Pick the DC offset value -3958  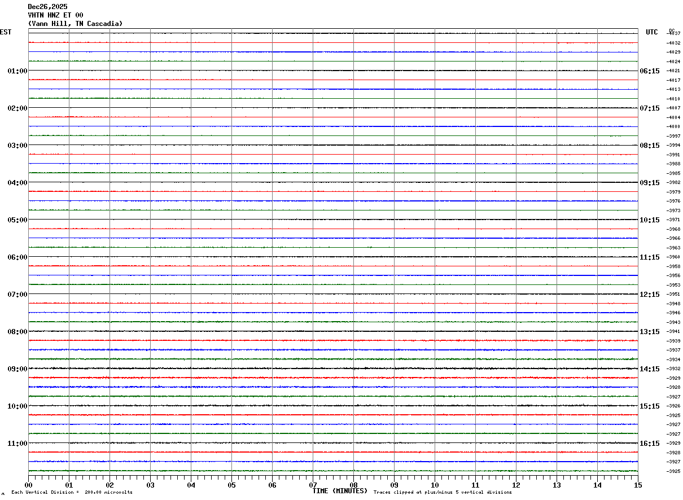pos(673,266)
